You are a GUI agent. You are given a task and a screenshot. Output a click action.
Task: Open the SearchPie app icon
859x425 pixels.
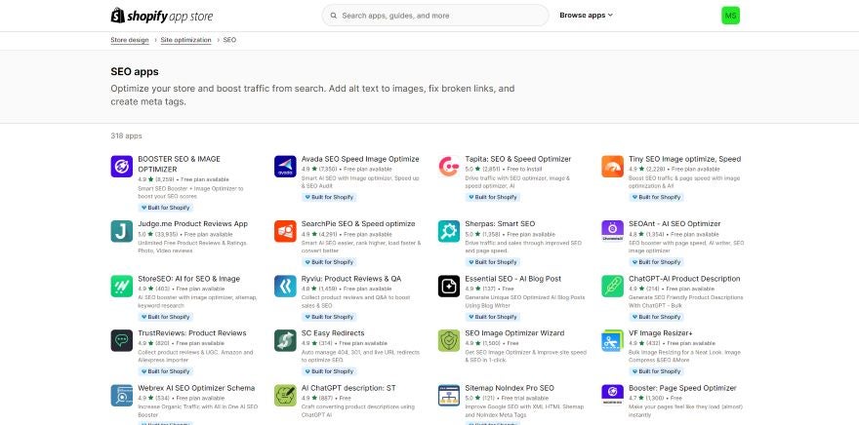pyautogui.click(x=285, y=231)
